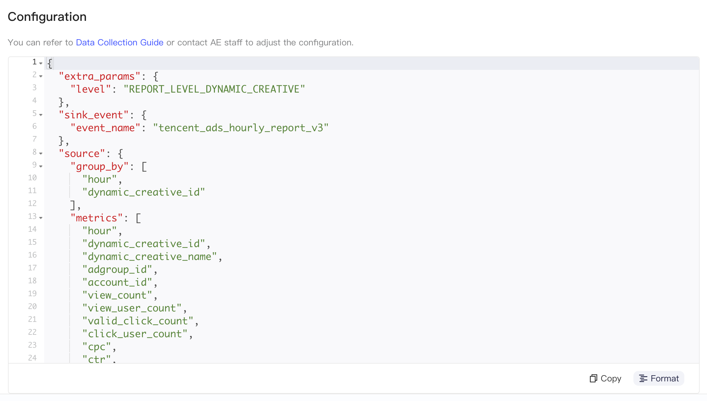Click the "tencent_ads_hourly_report_v3" value

(241, 128)
